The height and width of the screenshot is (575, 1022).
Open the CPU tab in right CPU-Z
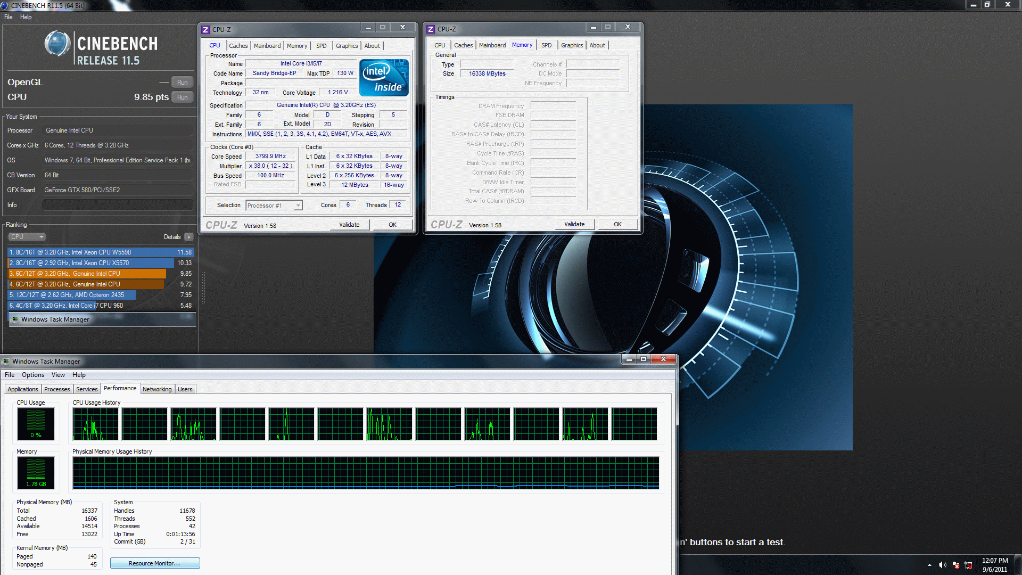pyautogui.click(x=440, y=45)
